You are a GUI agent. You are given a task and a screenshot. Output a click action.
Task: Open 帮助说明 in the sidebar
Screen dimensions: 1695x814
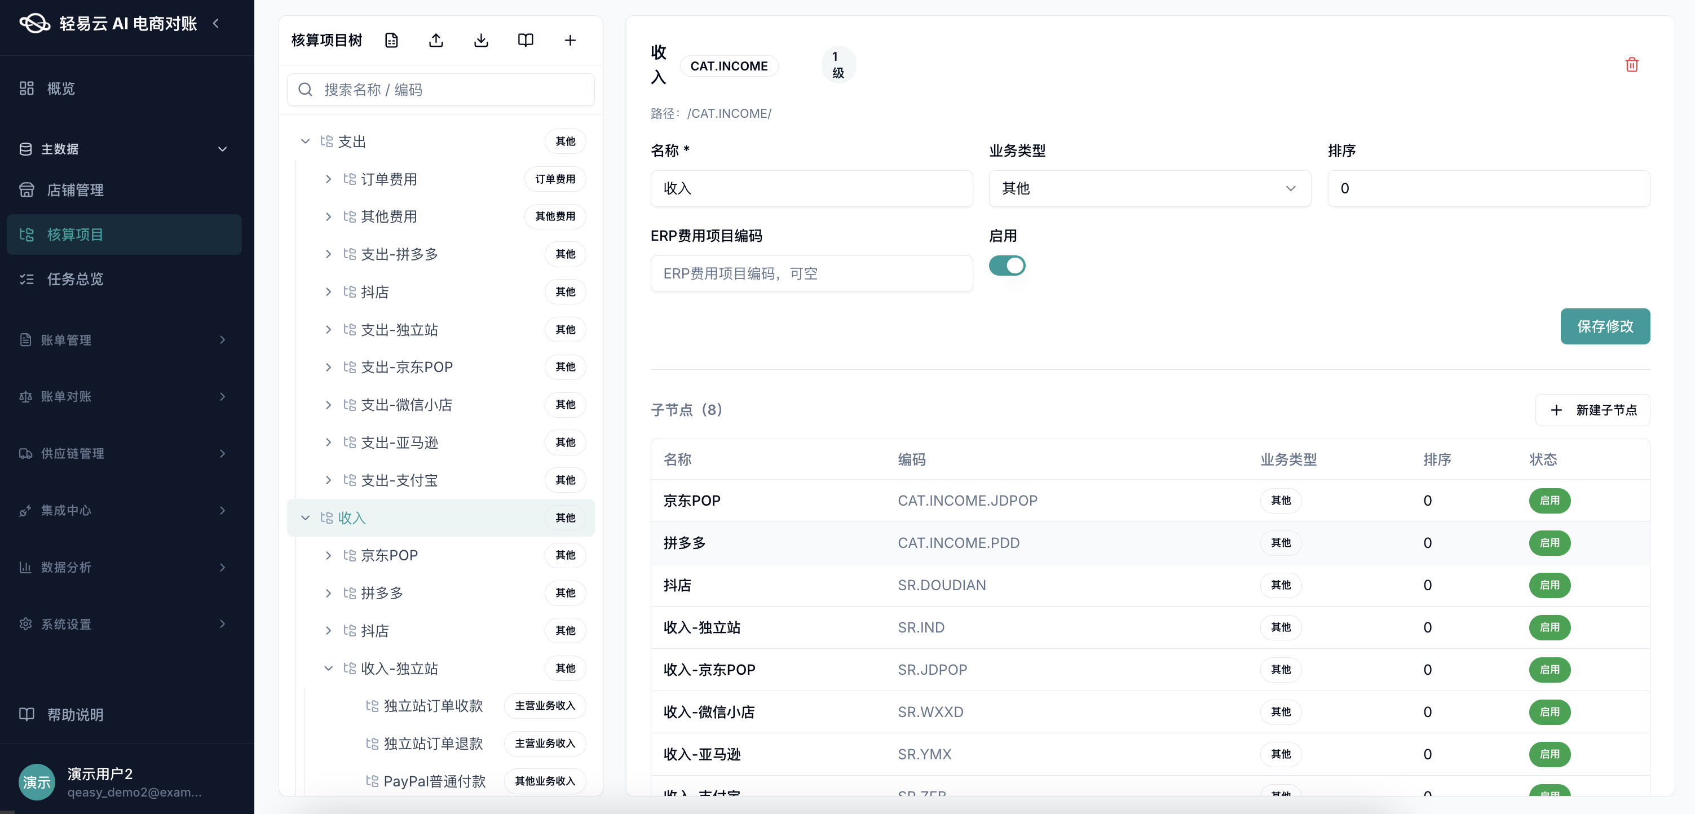coord(125,714)
